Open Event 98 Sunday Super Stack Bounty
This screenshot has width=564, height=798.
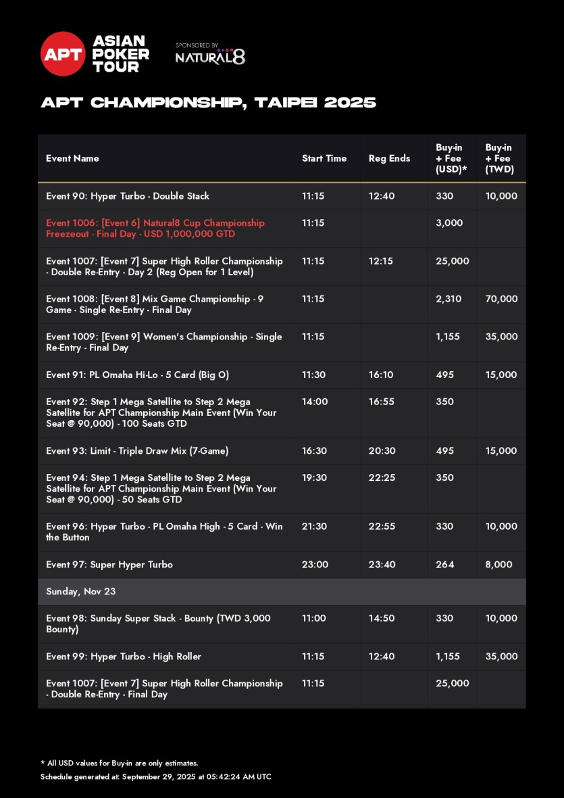[158, 624]
